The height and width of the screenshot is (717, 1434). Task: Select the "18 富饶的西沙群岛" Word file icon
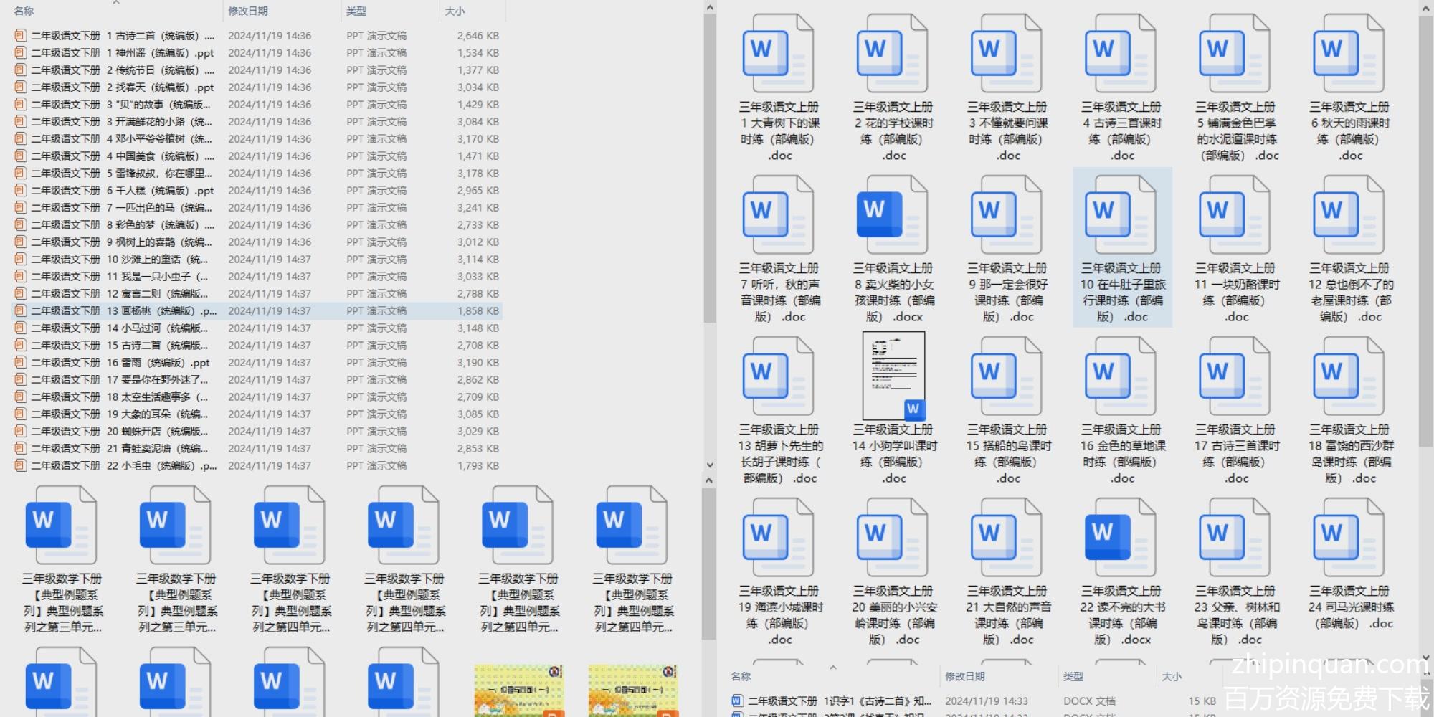point(1348,376)
